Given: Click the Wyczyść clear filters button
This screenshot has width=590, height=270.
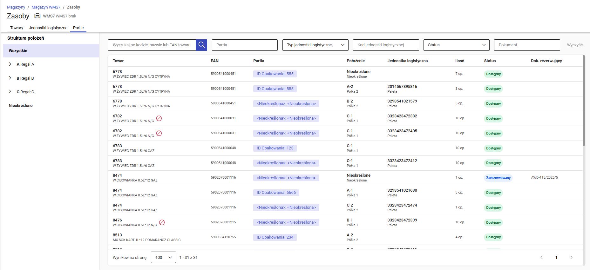Looking at the screenshot, I should click(x=574, y=45).
